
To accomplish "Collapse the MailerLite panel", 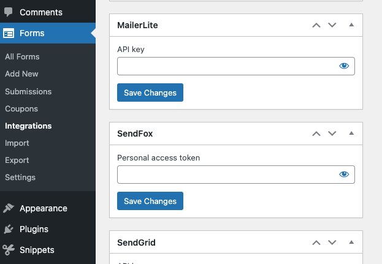I will pos(351,25).
